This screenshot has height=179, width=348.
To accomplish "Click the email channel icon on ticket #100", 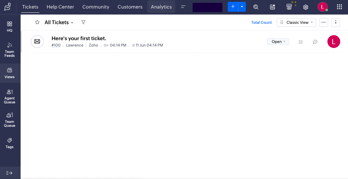I will click(37, 42).
